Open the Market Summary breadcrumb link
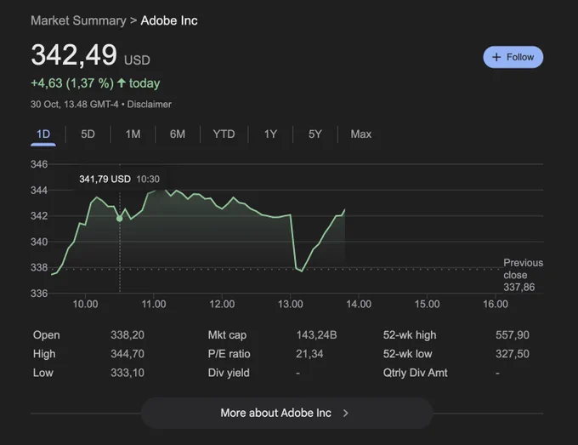Screen dimensions: 578x445 pyautogui.click(x=78, y=20)
